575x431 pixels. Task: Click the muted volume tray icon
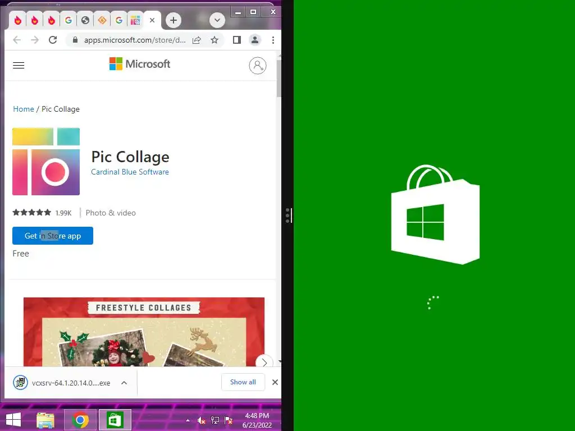coord(202,420)
